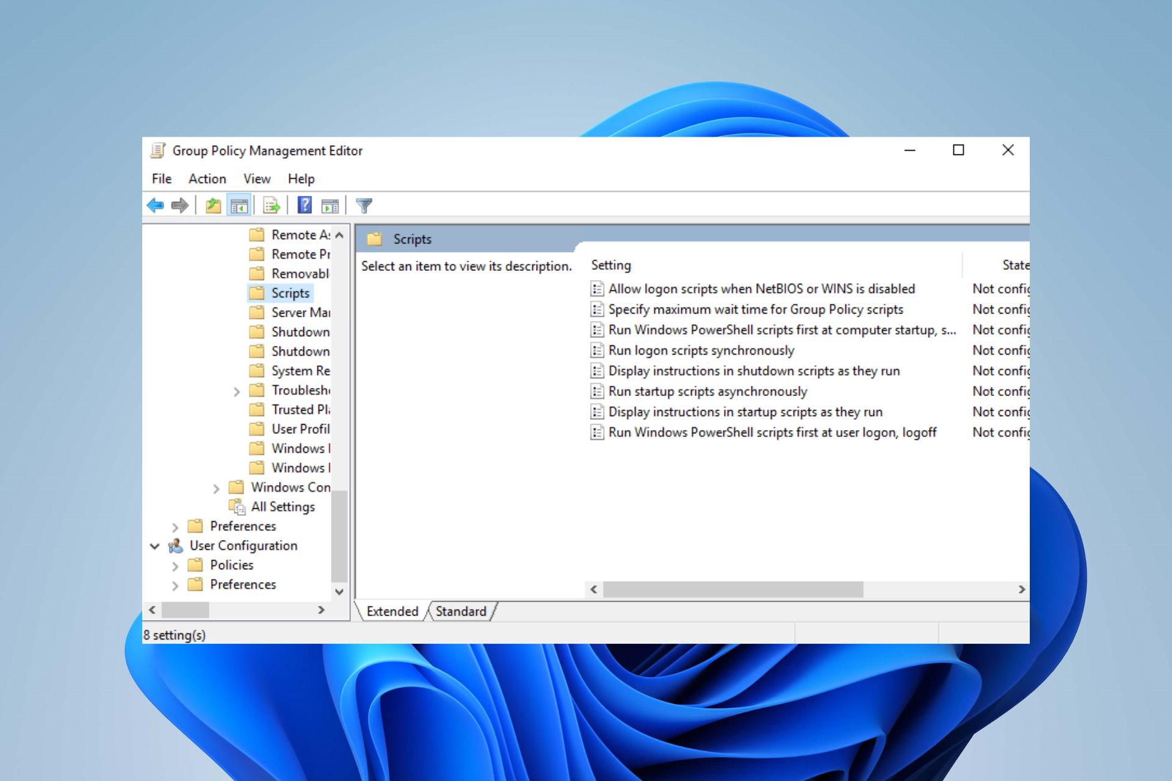Click the policy icon for PowerShell scripts at user logon
The image size is (1172, 781).
tap(597, 433)
